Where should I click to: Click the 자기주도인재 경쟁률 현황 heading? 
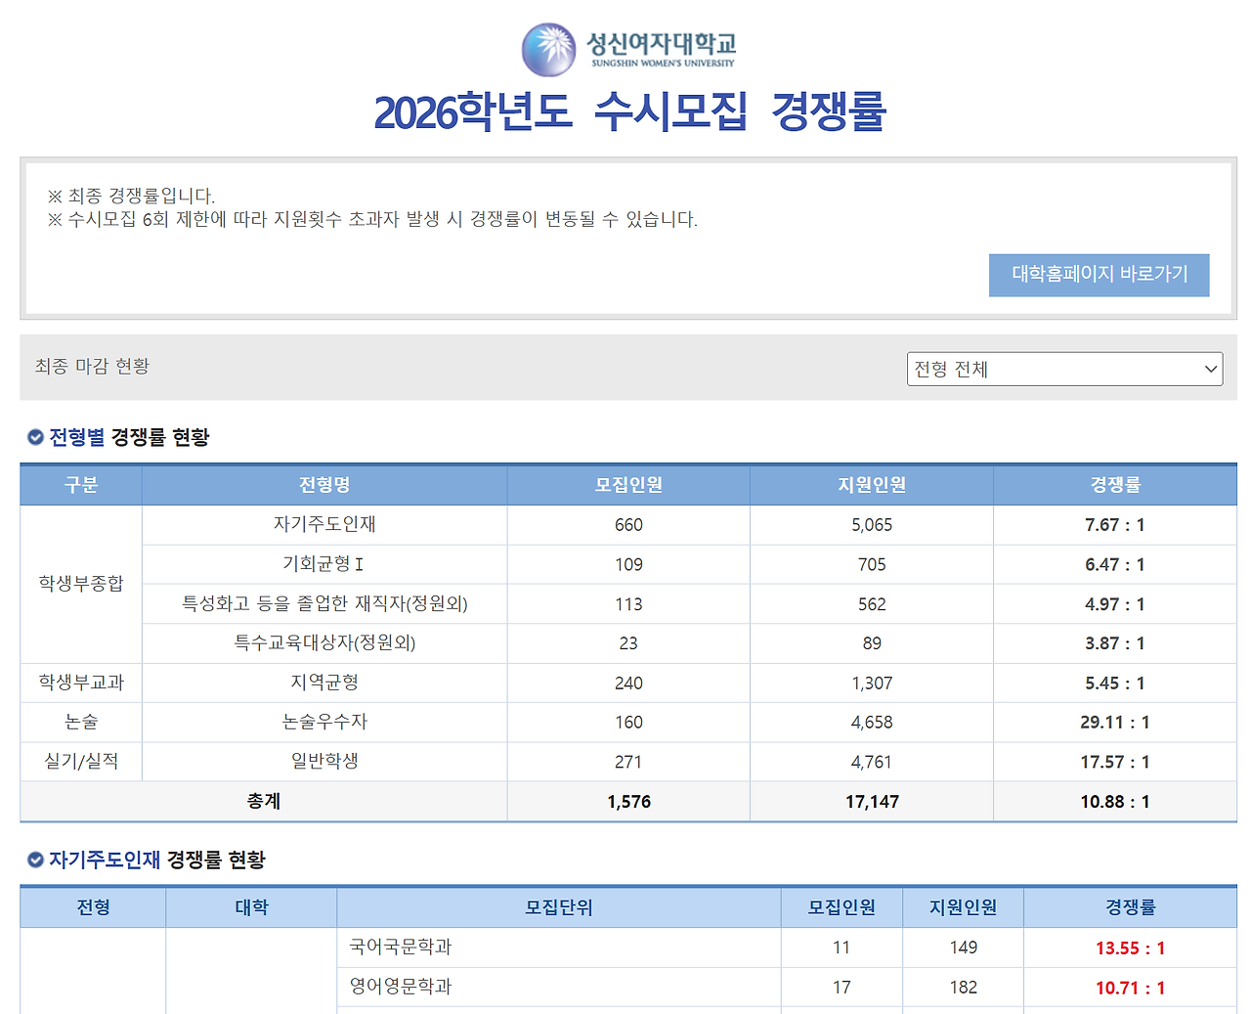point(157,860)
